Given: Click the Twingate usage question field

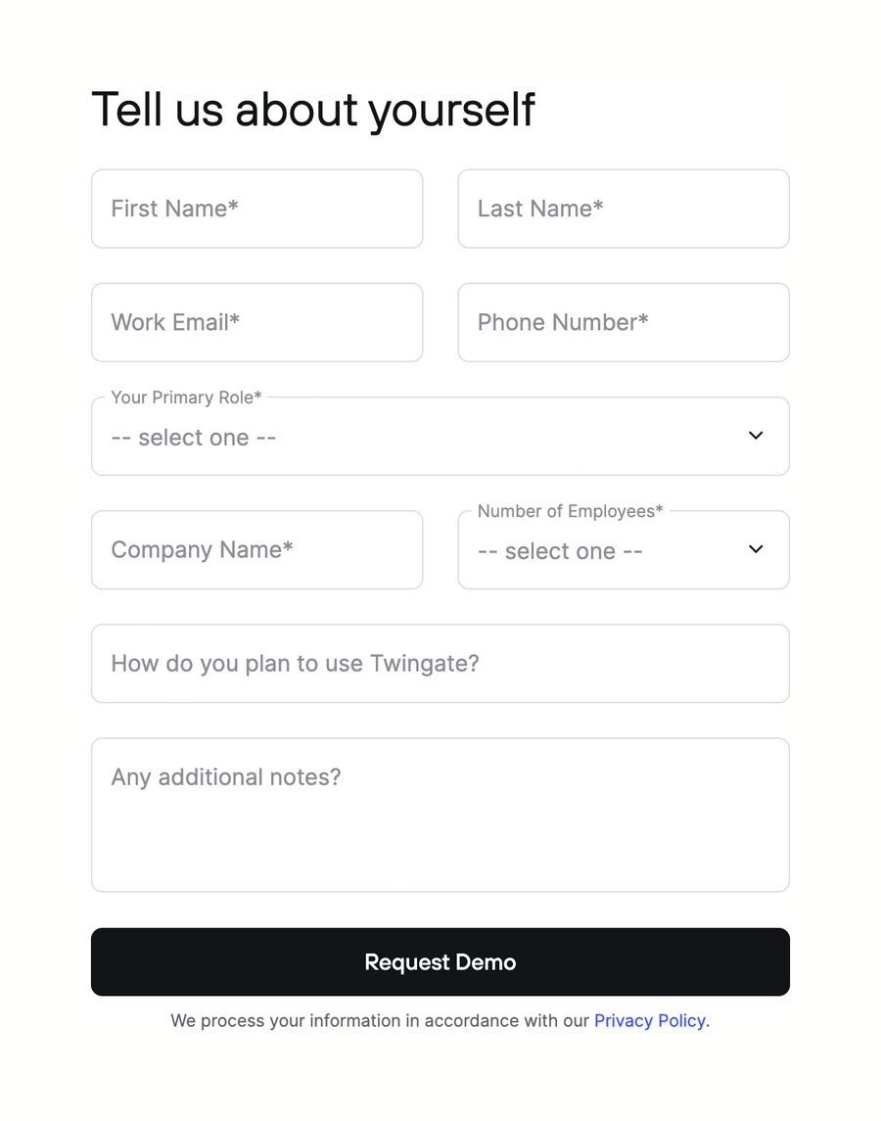Looking at the screenshot, I should coord(440,663).
